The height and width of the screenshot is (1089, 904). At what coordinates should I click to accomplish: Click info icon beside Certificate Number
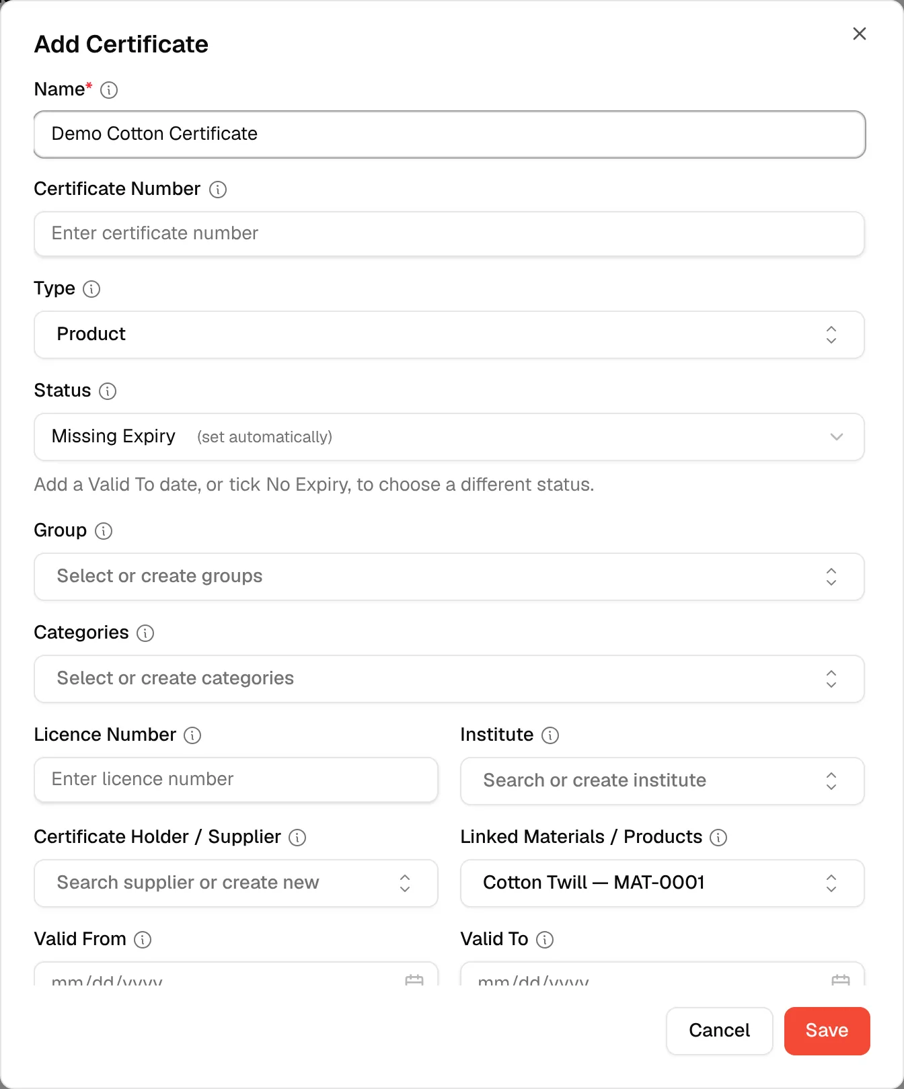pos(218,190)
